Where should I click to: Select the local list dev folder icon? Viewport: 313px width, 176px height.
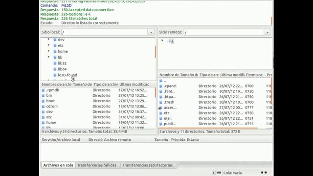tap(43, 112)
